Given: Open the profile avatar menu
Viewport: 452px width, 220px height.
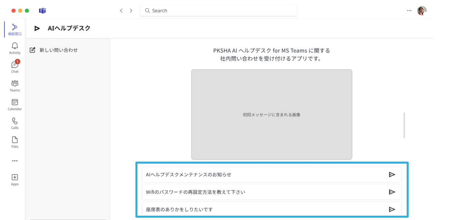Looking at the screenshot, I should tap(422, 11).
